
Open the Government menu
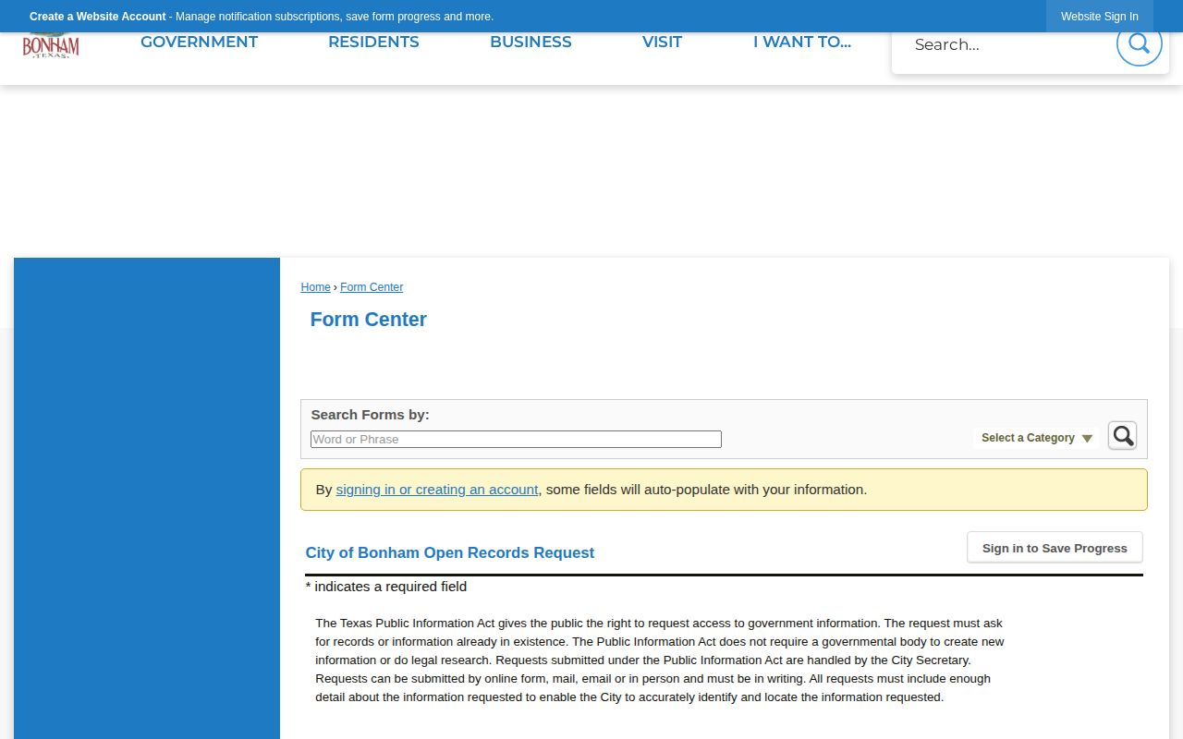[199, 42]
